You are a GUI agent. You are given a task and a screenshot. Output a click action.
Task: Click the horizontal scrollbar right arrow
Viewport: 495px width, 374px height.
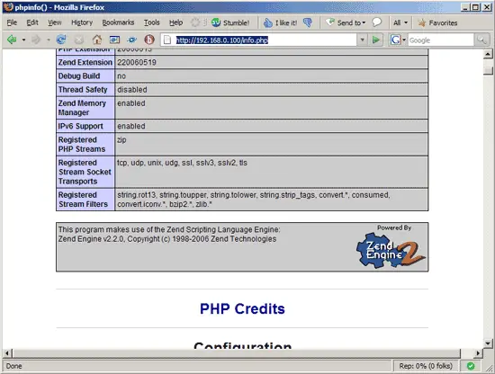[478, 353]
